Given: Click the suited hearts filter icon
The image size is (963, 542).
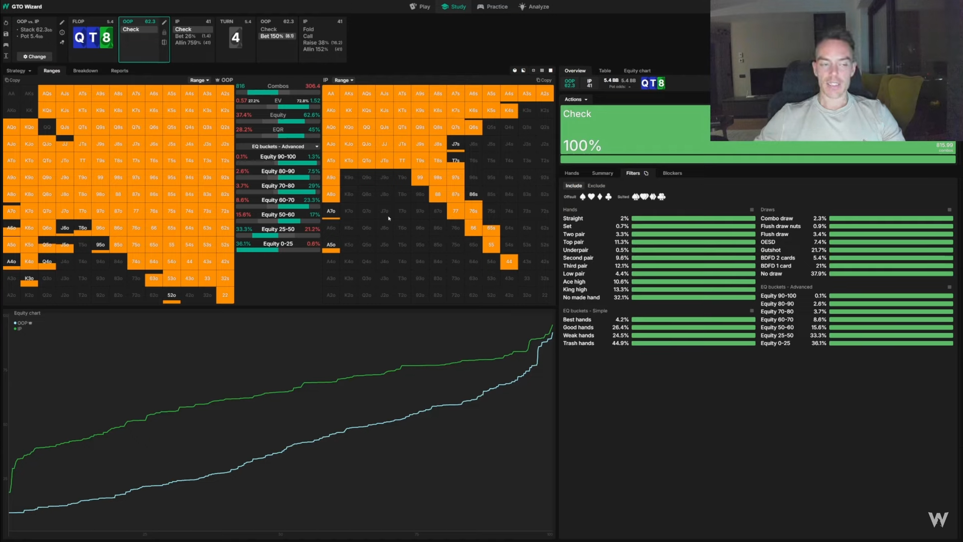Looking at the screenshot, I should click(x=644, y=197).
